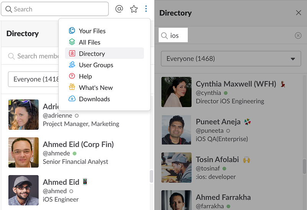The width and height of the screenshot is (307, 210).
Task: Open mentions via the @ icon
Action: pos(119,9)
